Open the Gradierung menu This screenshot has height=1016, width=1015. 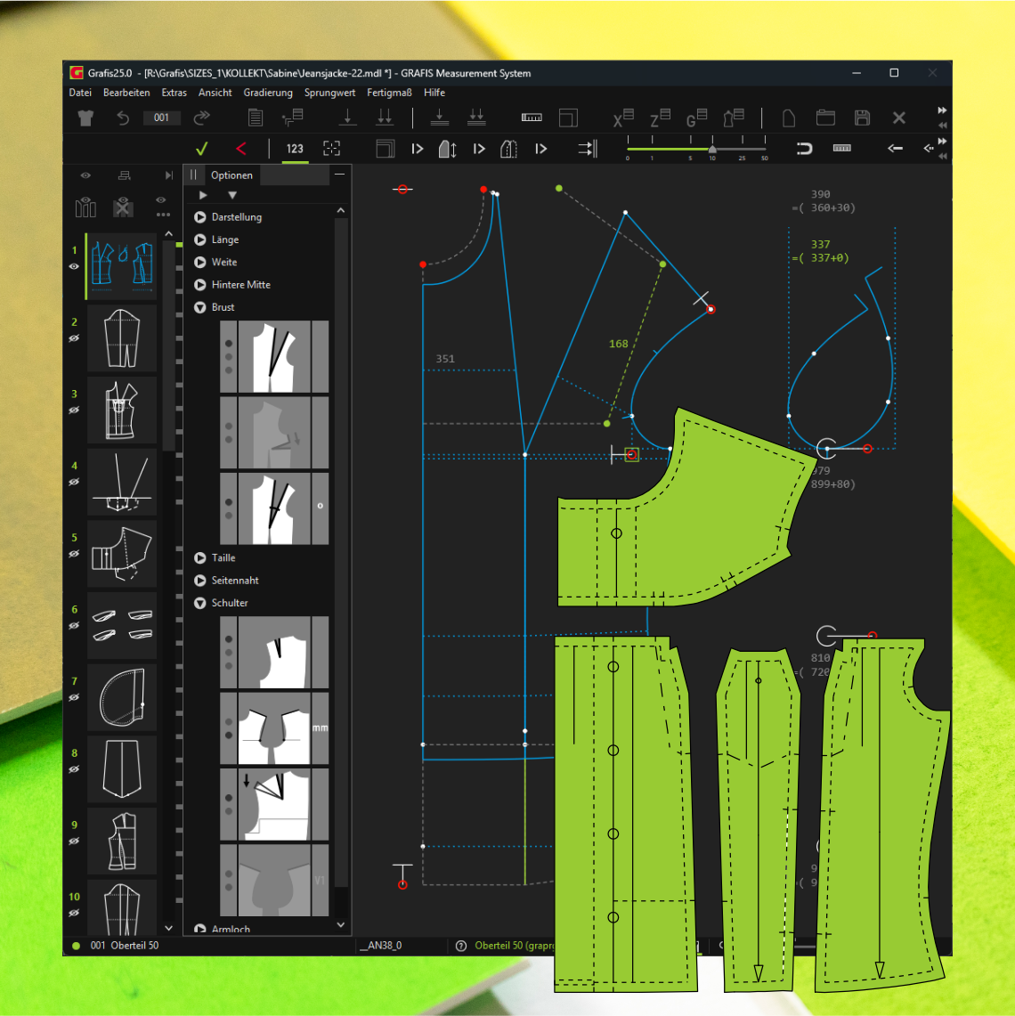(x=268, y=93)
